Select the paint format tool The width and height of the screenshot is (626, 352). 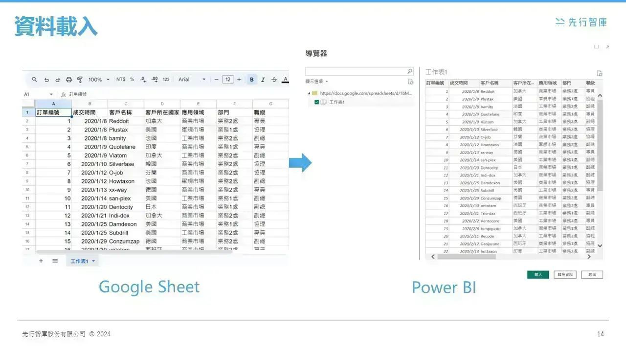pos(80,80)
